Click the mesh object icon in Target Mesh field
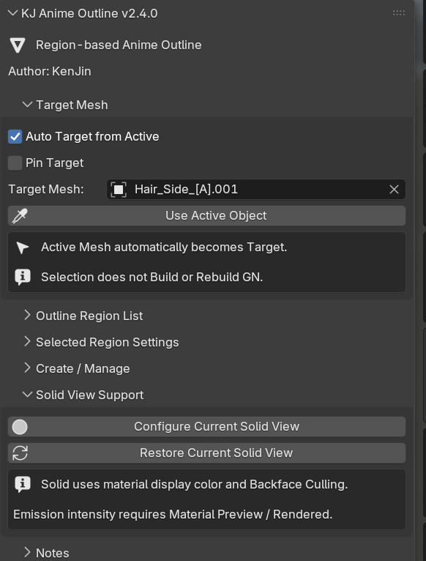The height and width of the screenshot is (561, 426). coord(119,189)
